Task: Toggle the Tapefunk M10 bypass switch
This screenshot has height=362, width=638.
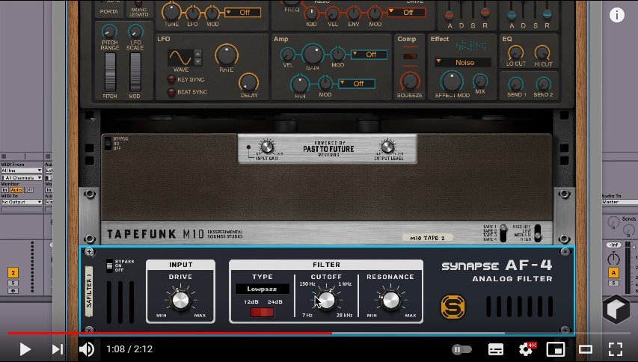Action: pos(108,144)
